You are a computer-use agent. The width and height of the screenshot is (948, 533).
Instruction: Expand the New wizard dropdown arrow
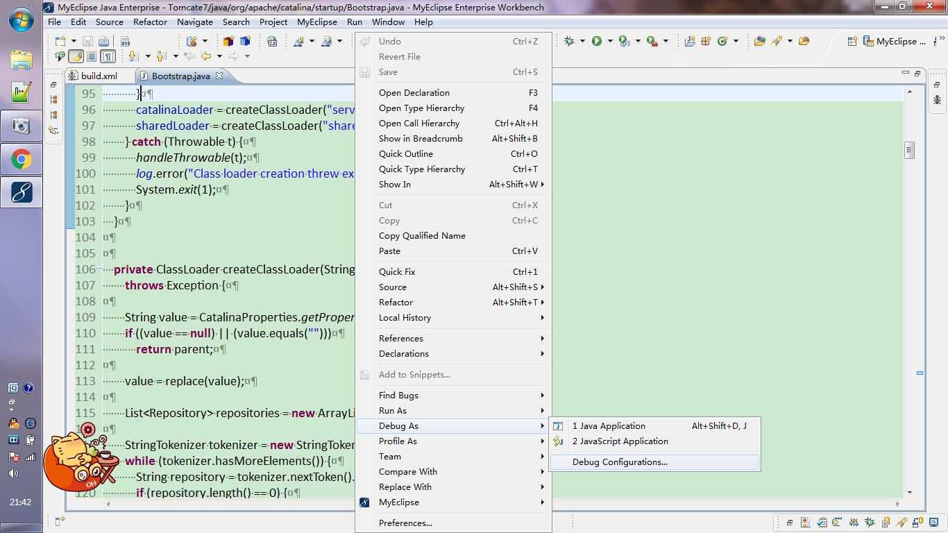click(x=74, y=42)
